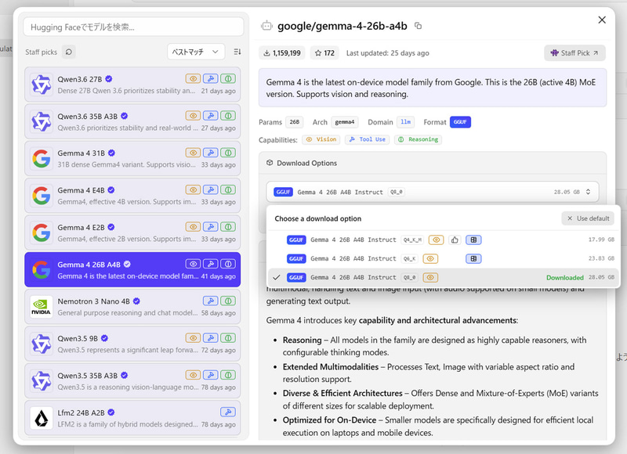
Task: Open the sort filter options icon
Action: [x=237, y=52]
